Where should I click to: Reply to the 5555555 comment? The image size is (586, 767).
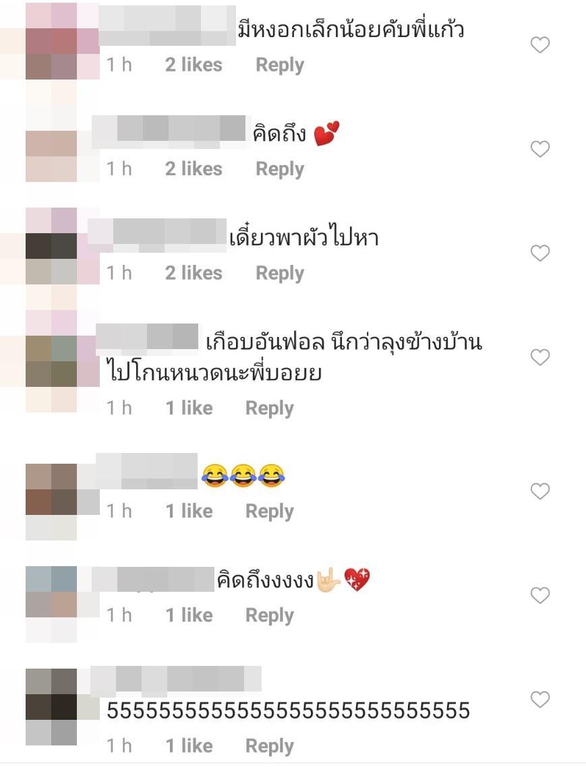[x=269, y=747]
